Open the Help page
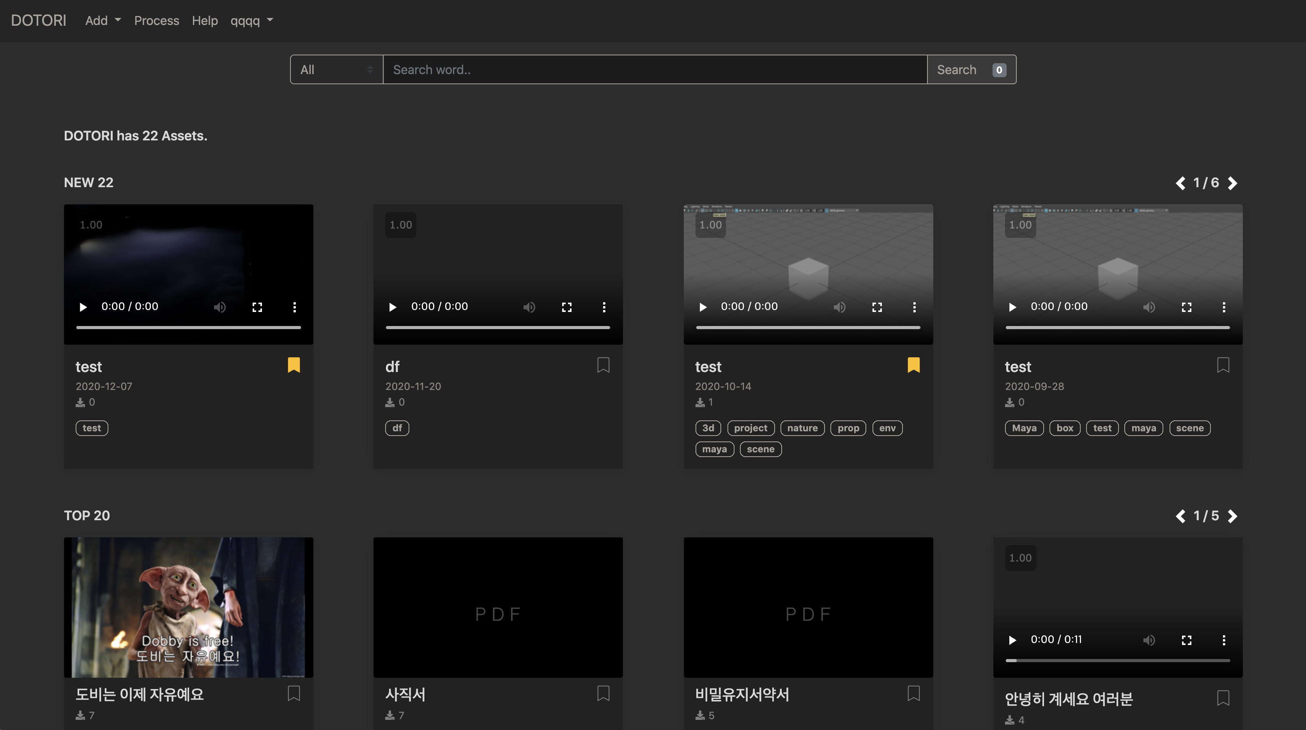 (x=205, y=20)
